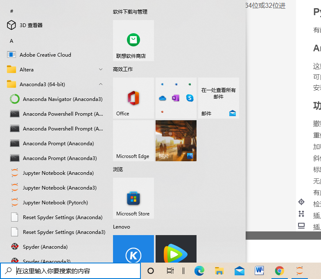Focus the taskbar search box
The image size is (321, 279).
[x=70, y=271]
